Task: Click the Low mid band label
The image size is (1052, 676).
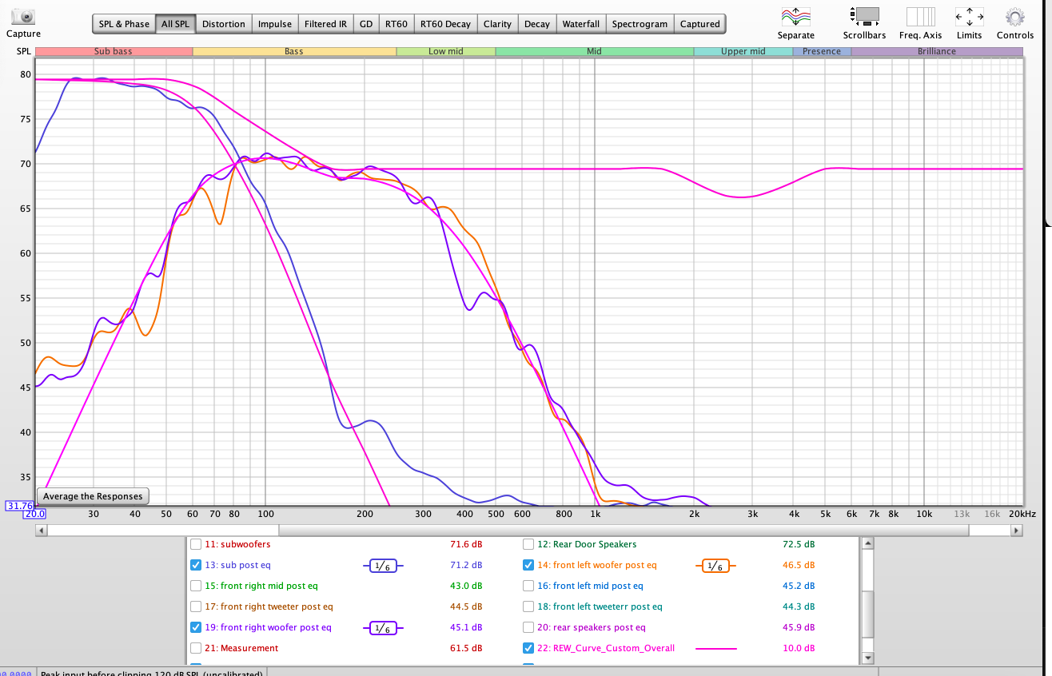Action: pos(446,51)
